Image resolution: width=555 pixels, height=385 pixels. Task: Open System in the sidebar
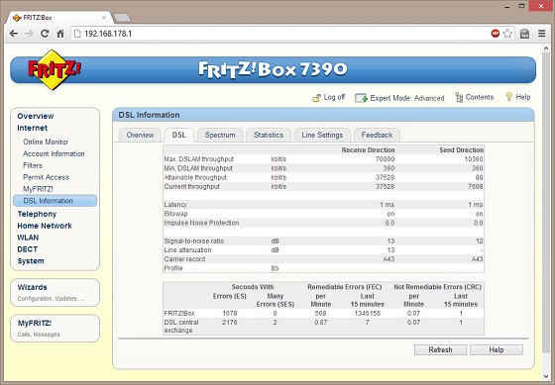click(31, 261)
